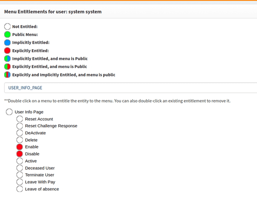Click the green Public Menu legend swatch
The image size is (257, 197).
(7, 35)
